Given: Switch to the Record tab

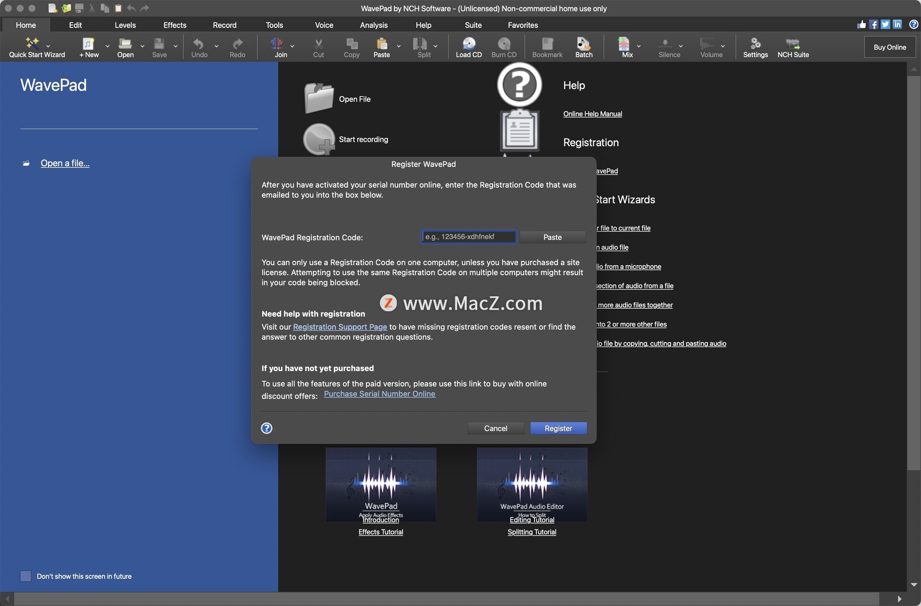Looking at the screenshot, I should click(x=224, y=25).
